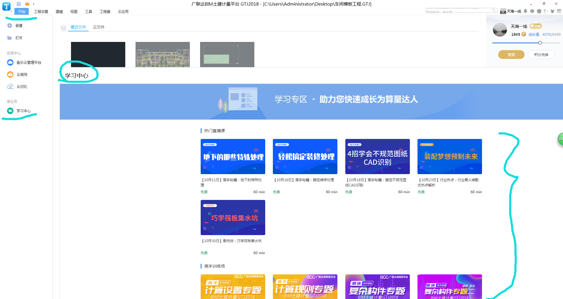Click the 【10月30日】案例说 course title
Viewport: 563px width, 299px height.
231,241
